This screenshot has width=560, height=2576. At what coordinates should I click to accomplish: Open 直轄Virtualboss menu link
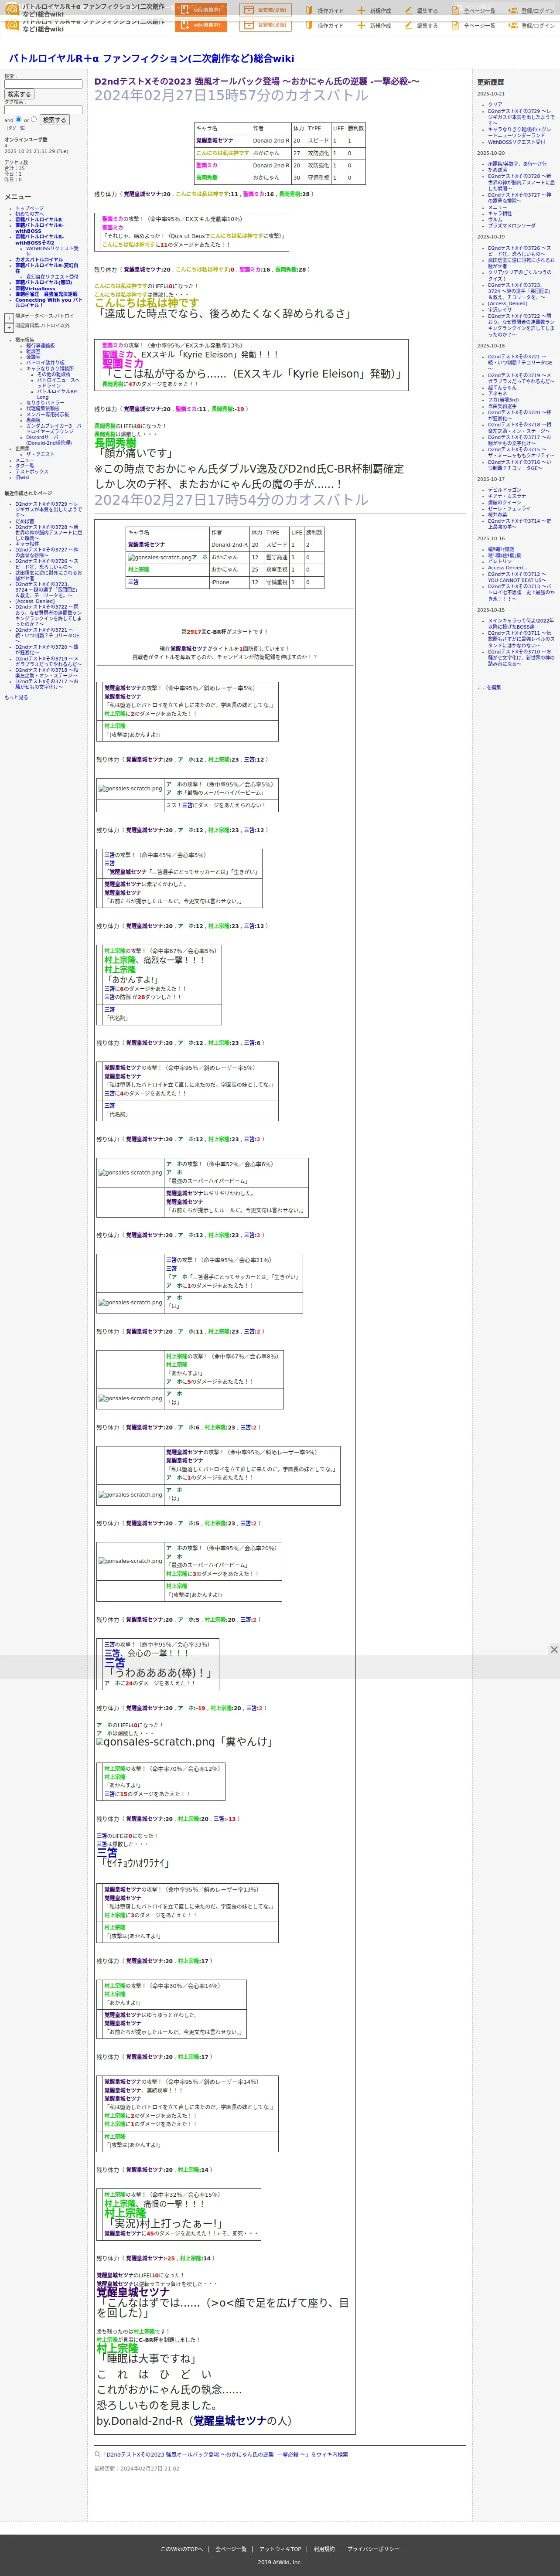[35, 289]
